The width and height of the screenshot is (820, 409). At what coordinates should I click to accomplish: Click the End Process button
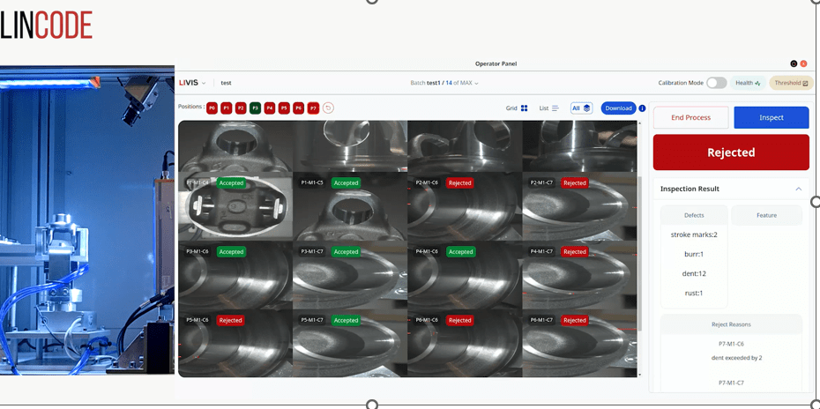[x=690, y=117]
